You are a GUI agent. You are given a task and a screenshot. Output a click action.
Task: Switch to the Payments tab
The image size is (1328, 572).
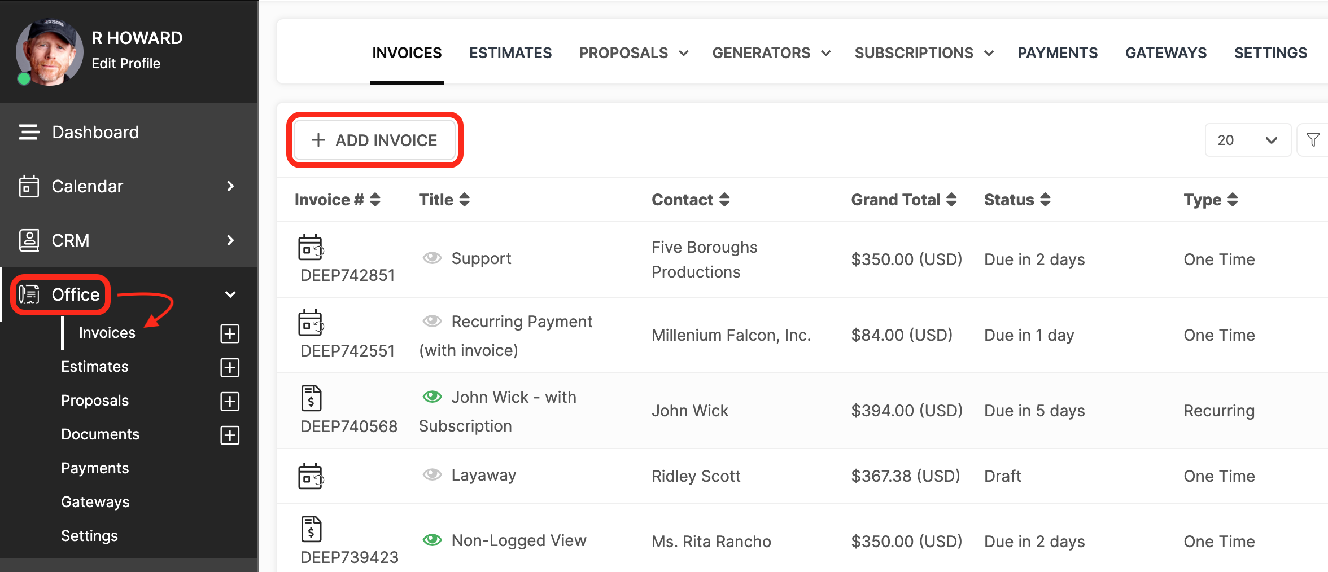pos(1058,53)
